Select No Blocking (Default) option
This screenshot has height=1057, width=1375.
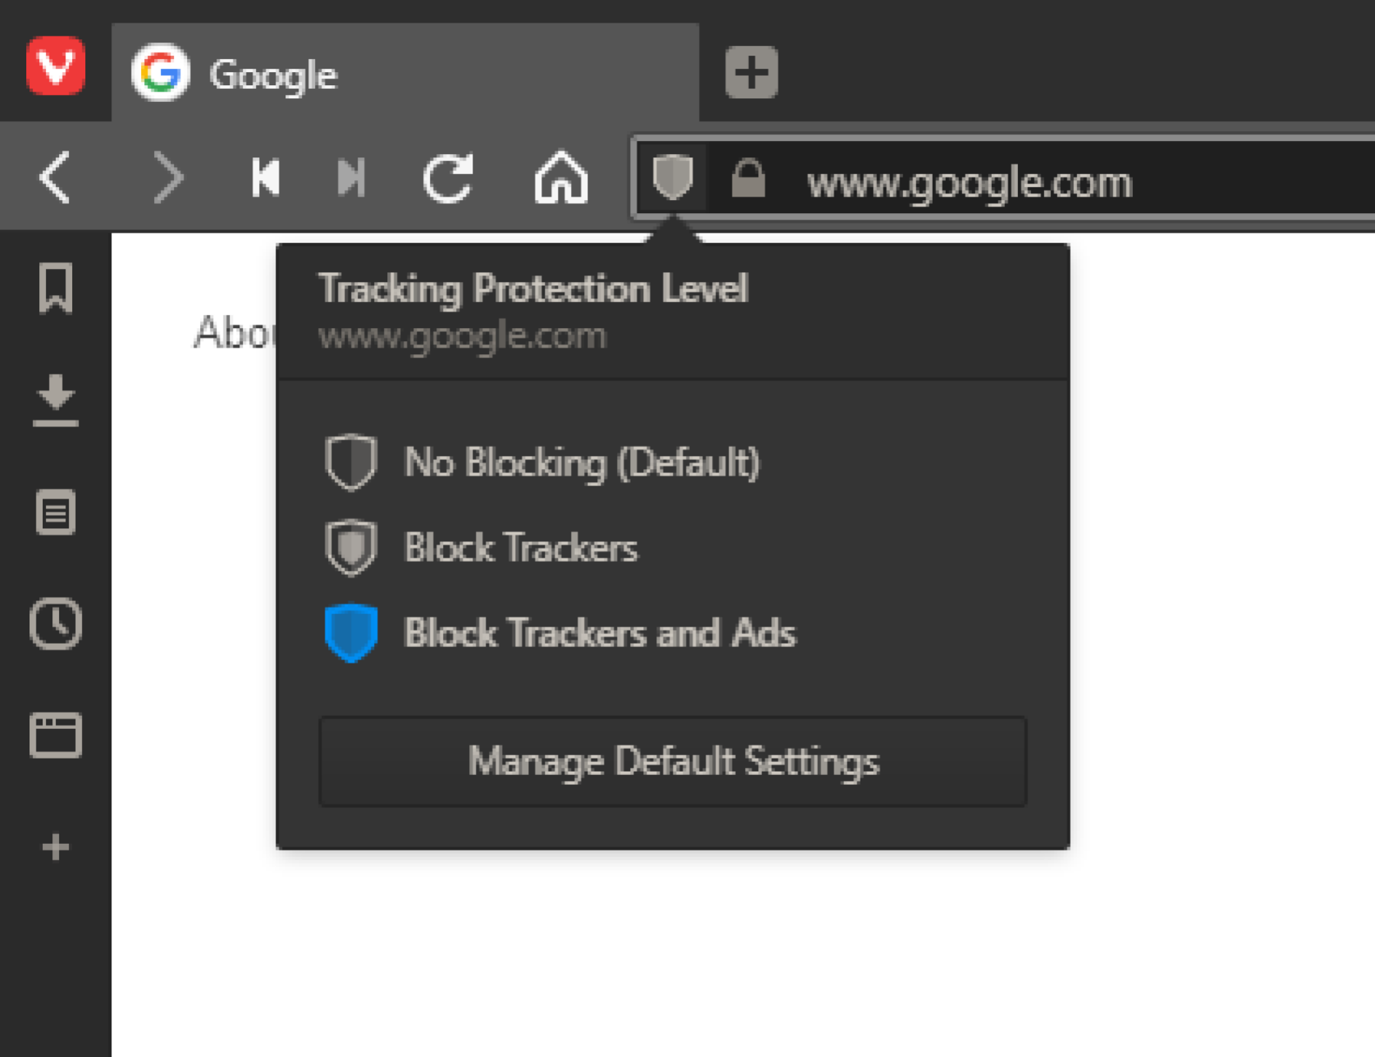click(x=543, y=462)
